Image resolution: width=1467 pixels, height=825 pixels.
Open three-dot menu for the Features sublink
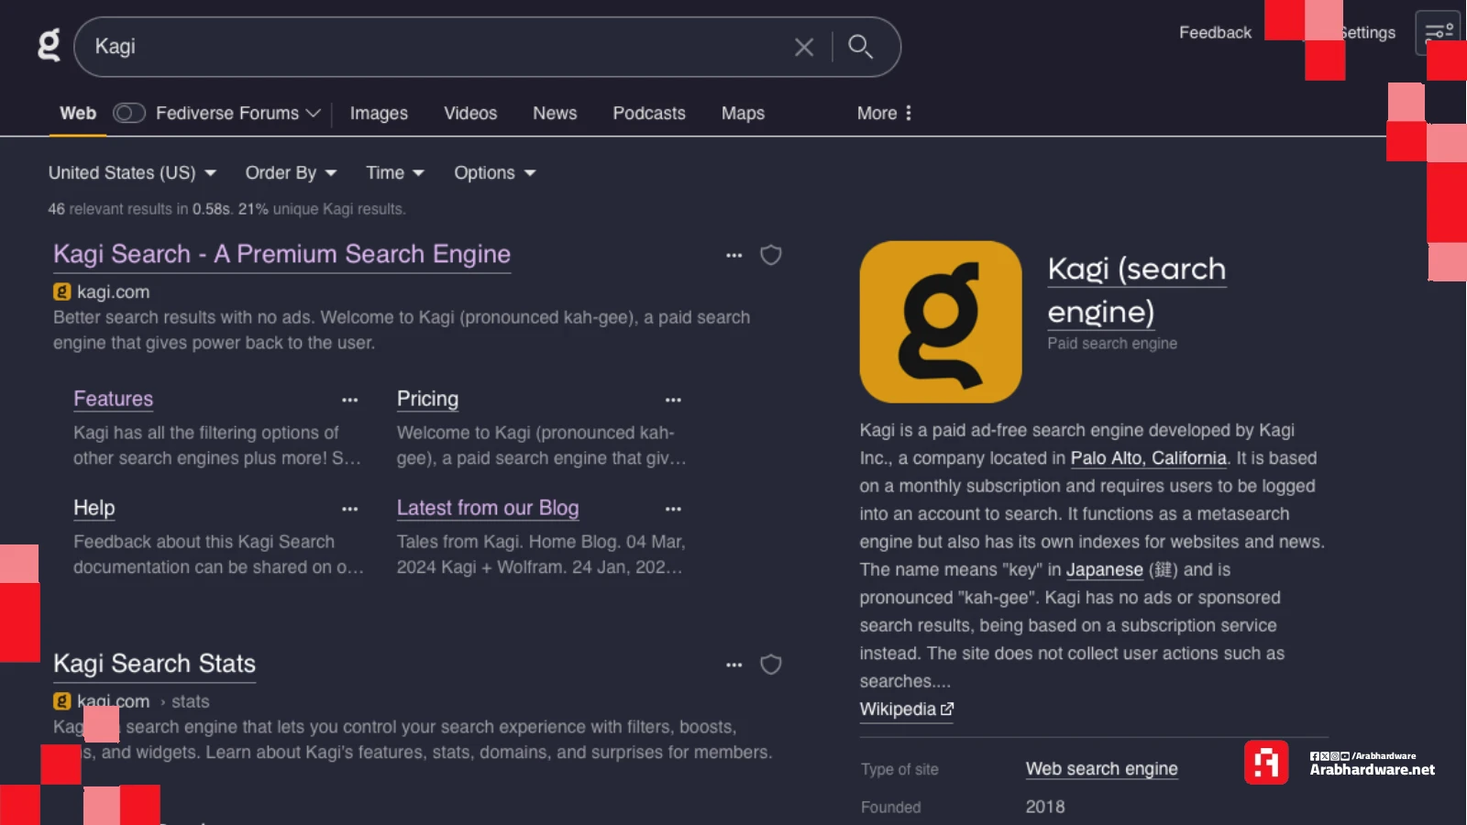point(349,400)
